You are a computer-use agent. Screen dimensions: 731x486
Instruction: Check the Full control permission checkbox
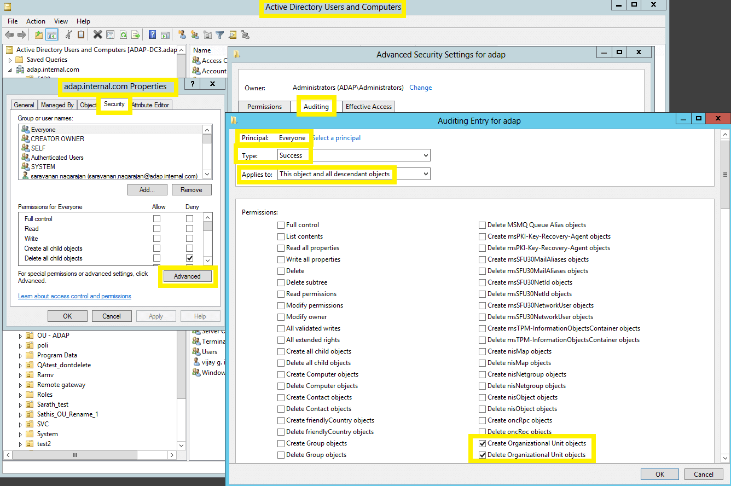(x=281, y=224)
